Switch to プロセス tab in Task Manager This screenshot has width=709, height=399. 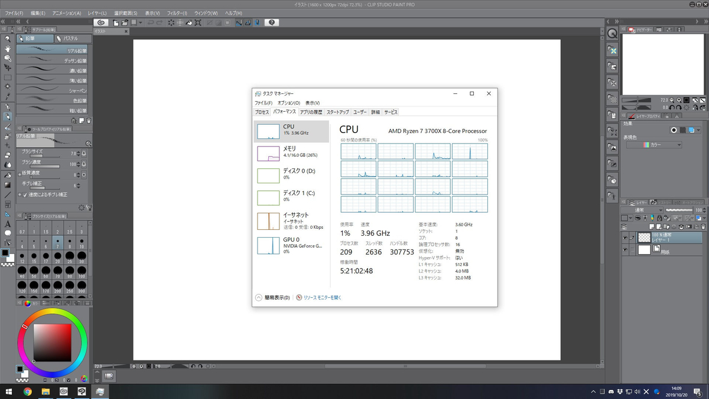click(262, 112)
